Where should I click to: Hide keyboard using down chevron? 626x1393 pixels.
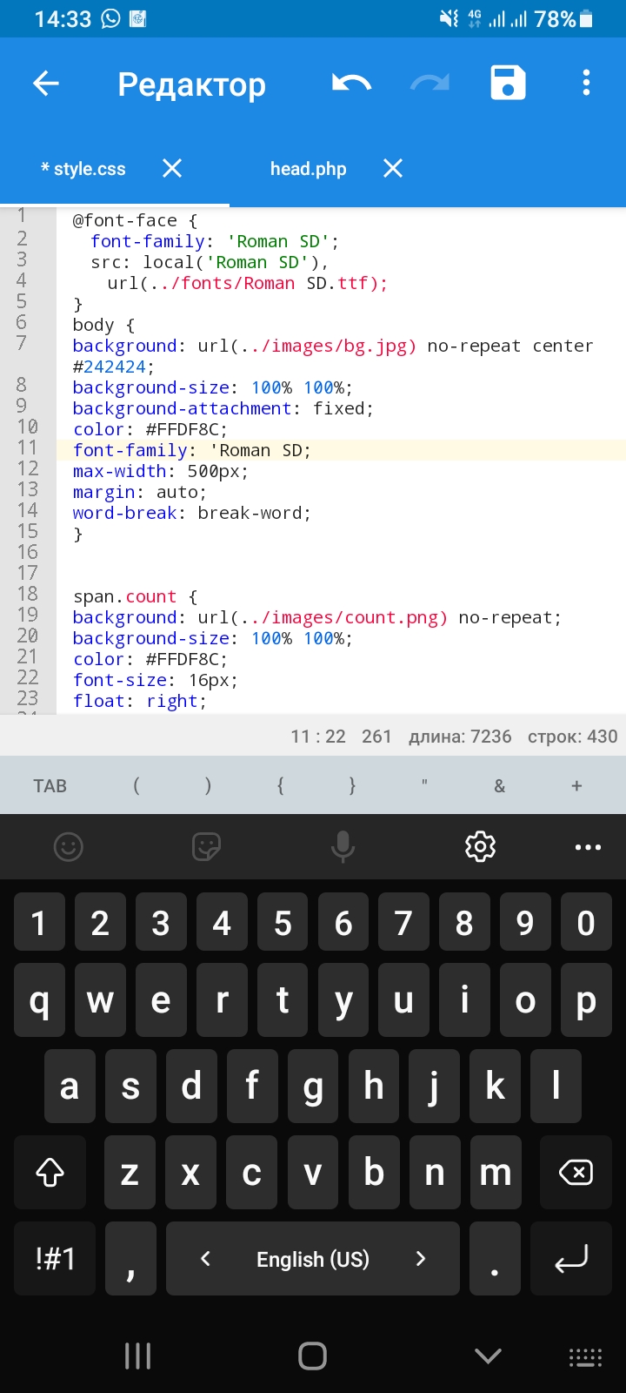coord(488,1356)
